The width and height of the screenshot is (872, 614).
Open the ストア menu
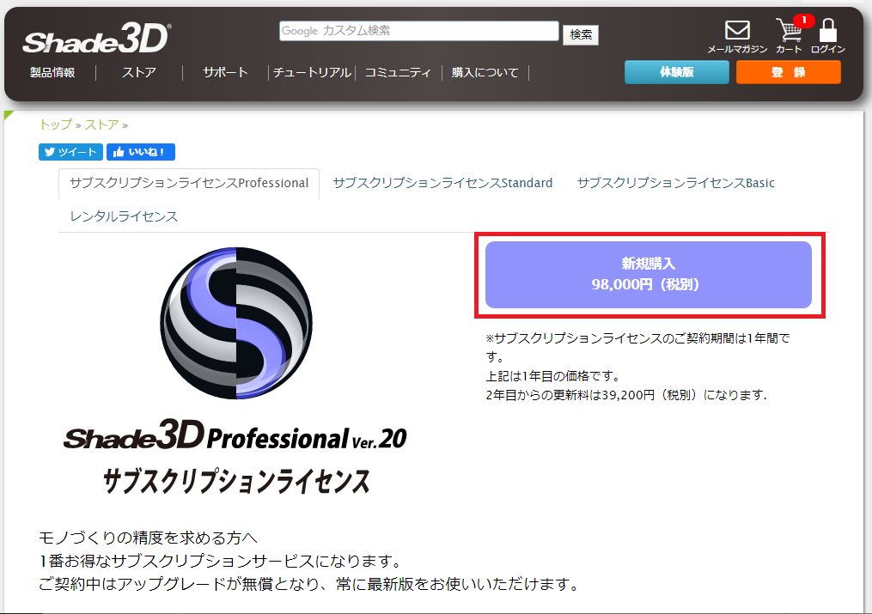[x=139, y=72]
